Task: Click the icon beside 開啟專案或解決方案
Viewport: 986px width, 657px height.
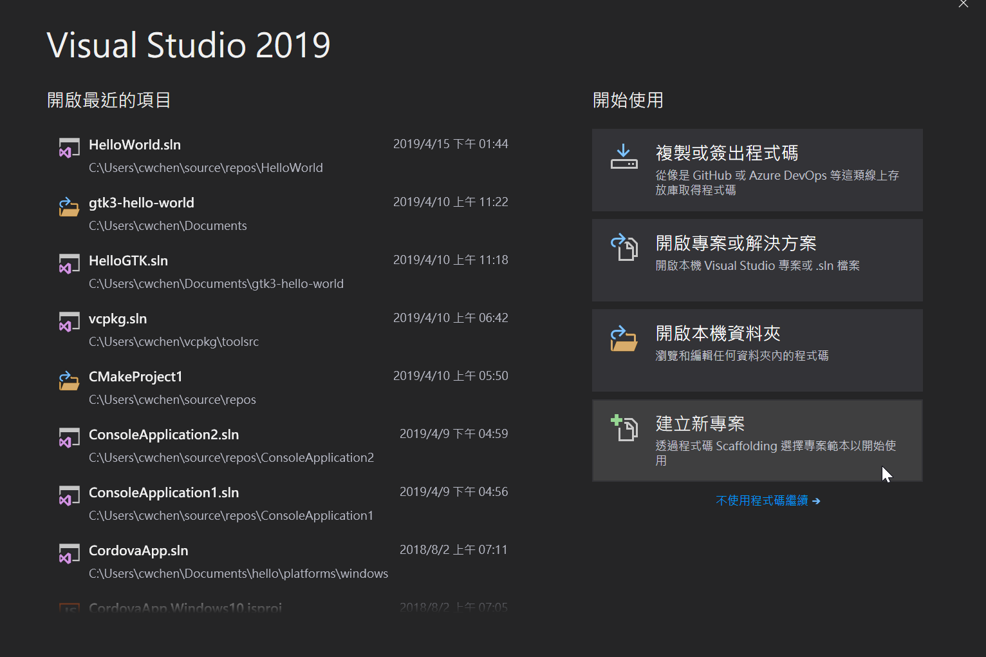Action: coord(624,247)
